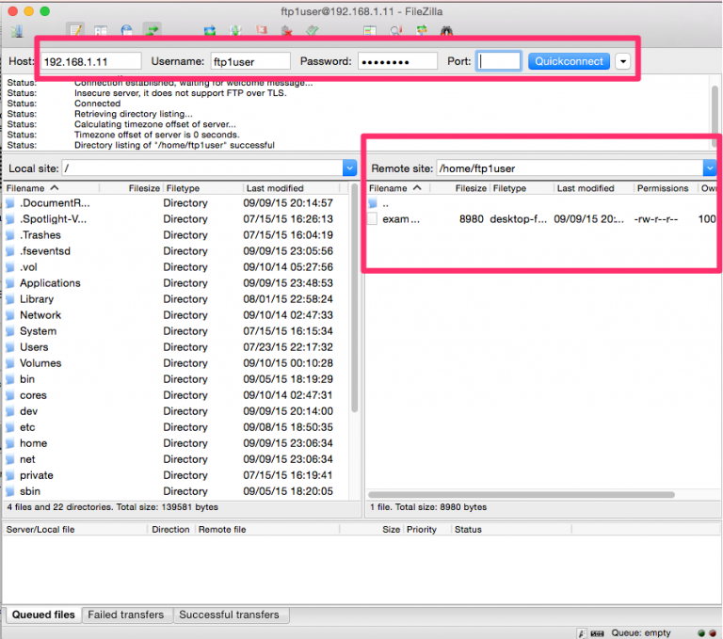Image resolution: width=723 pixels, height=639 pixels.
Task: Open the Local site path dropdown
Action: [x=349, y=168]
